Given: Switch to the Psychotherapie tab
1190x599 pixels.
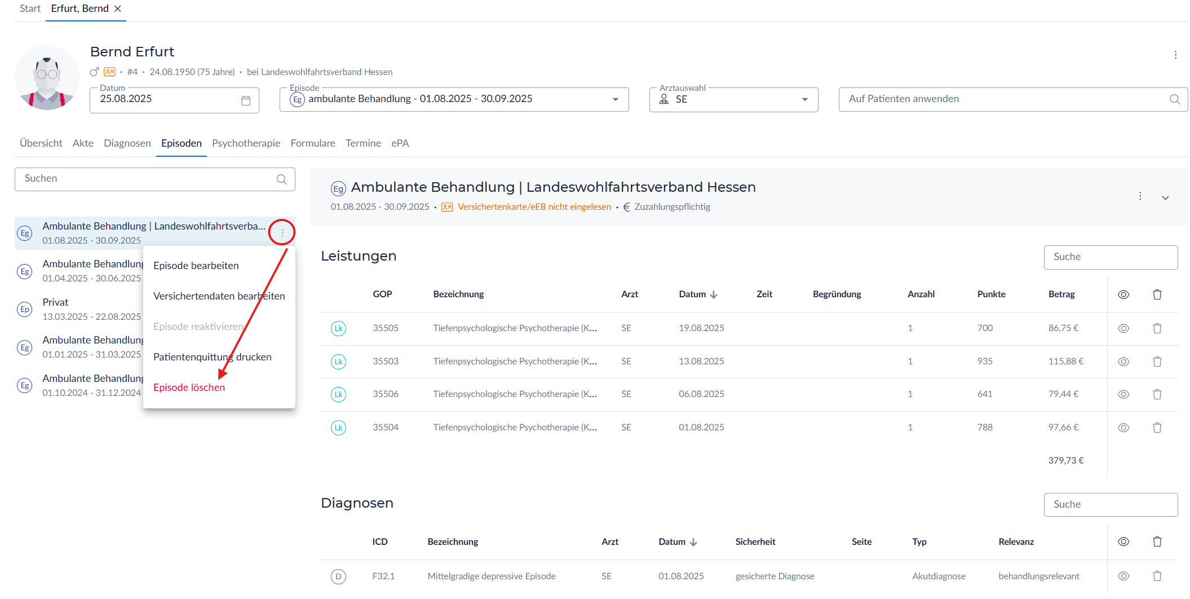Looking at the screenshot, I should pos(246,143).
